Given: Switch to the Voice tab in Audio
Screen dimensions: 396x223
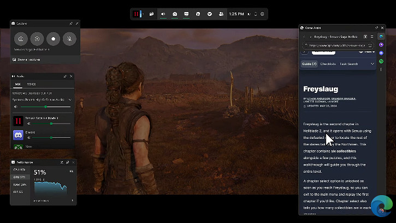Looking at the screenshot, I should (32, 84).
